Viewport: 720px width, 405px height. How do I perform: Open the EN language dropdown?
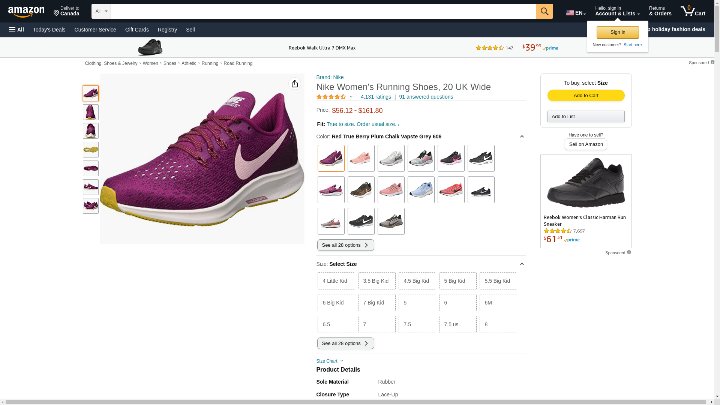pos(576,13)
